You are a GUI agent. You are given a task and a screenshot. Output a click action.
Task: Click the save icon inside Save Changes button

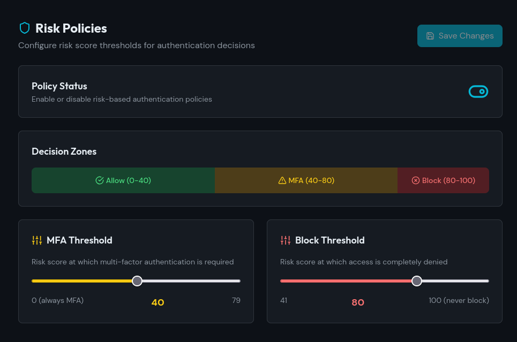[x=431, y=35]
